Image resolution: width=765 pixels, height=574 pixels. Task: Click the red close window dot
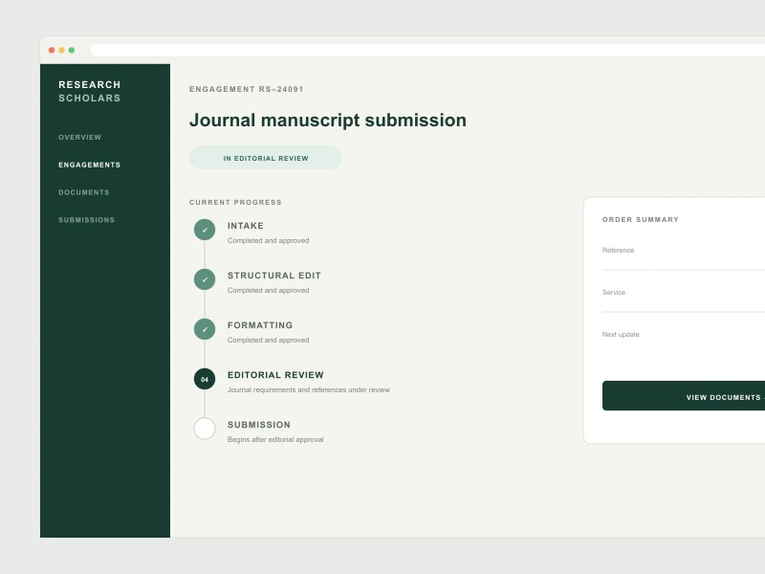point(52,50)
